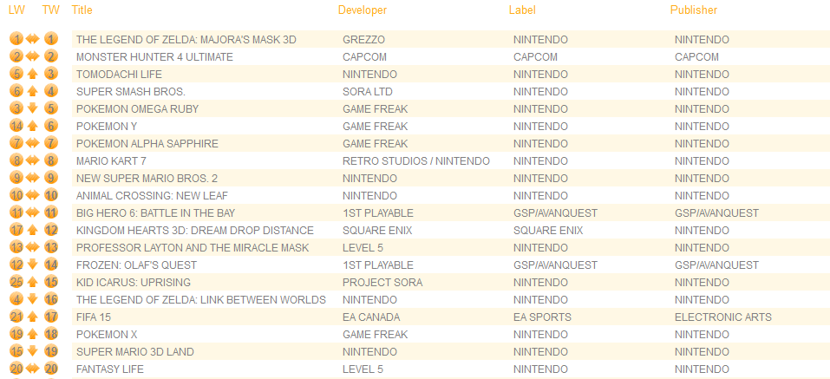Select title TOMODACHI LIFE
Viewport: 830px width, 379px height.
119,75
